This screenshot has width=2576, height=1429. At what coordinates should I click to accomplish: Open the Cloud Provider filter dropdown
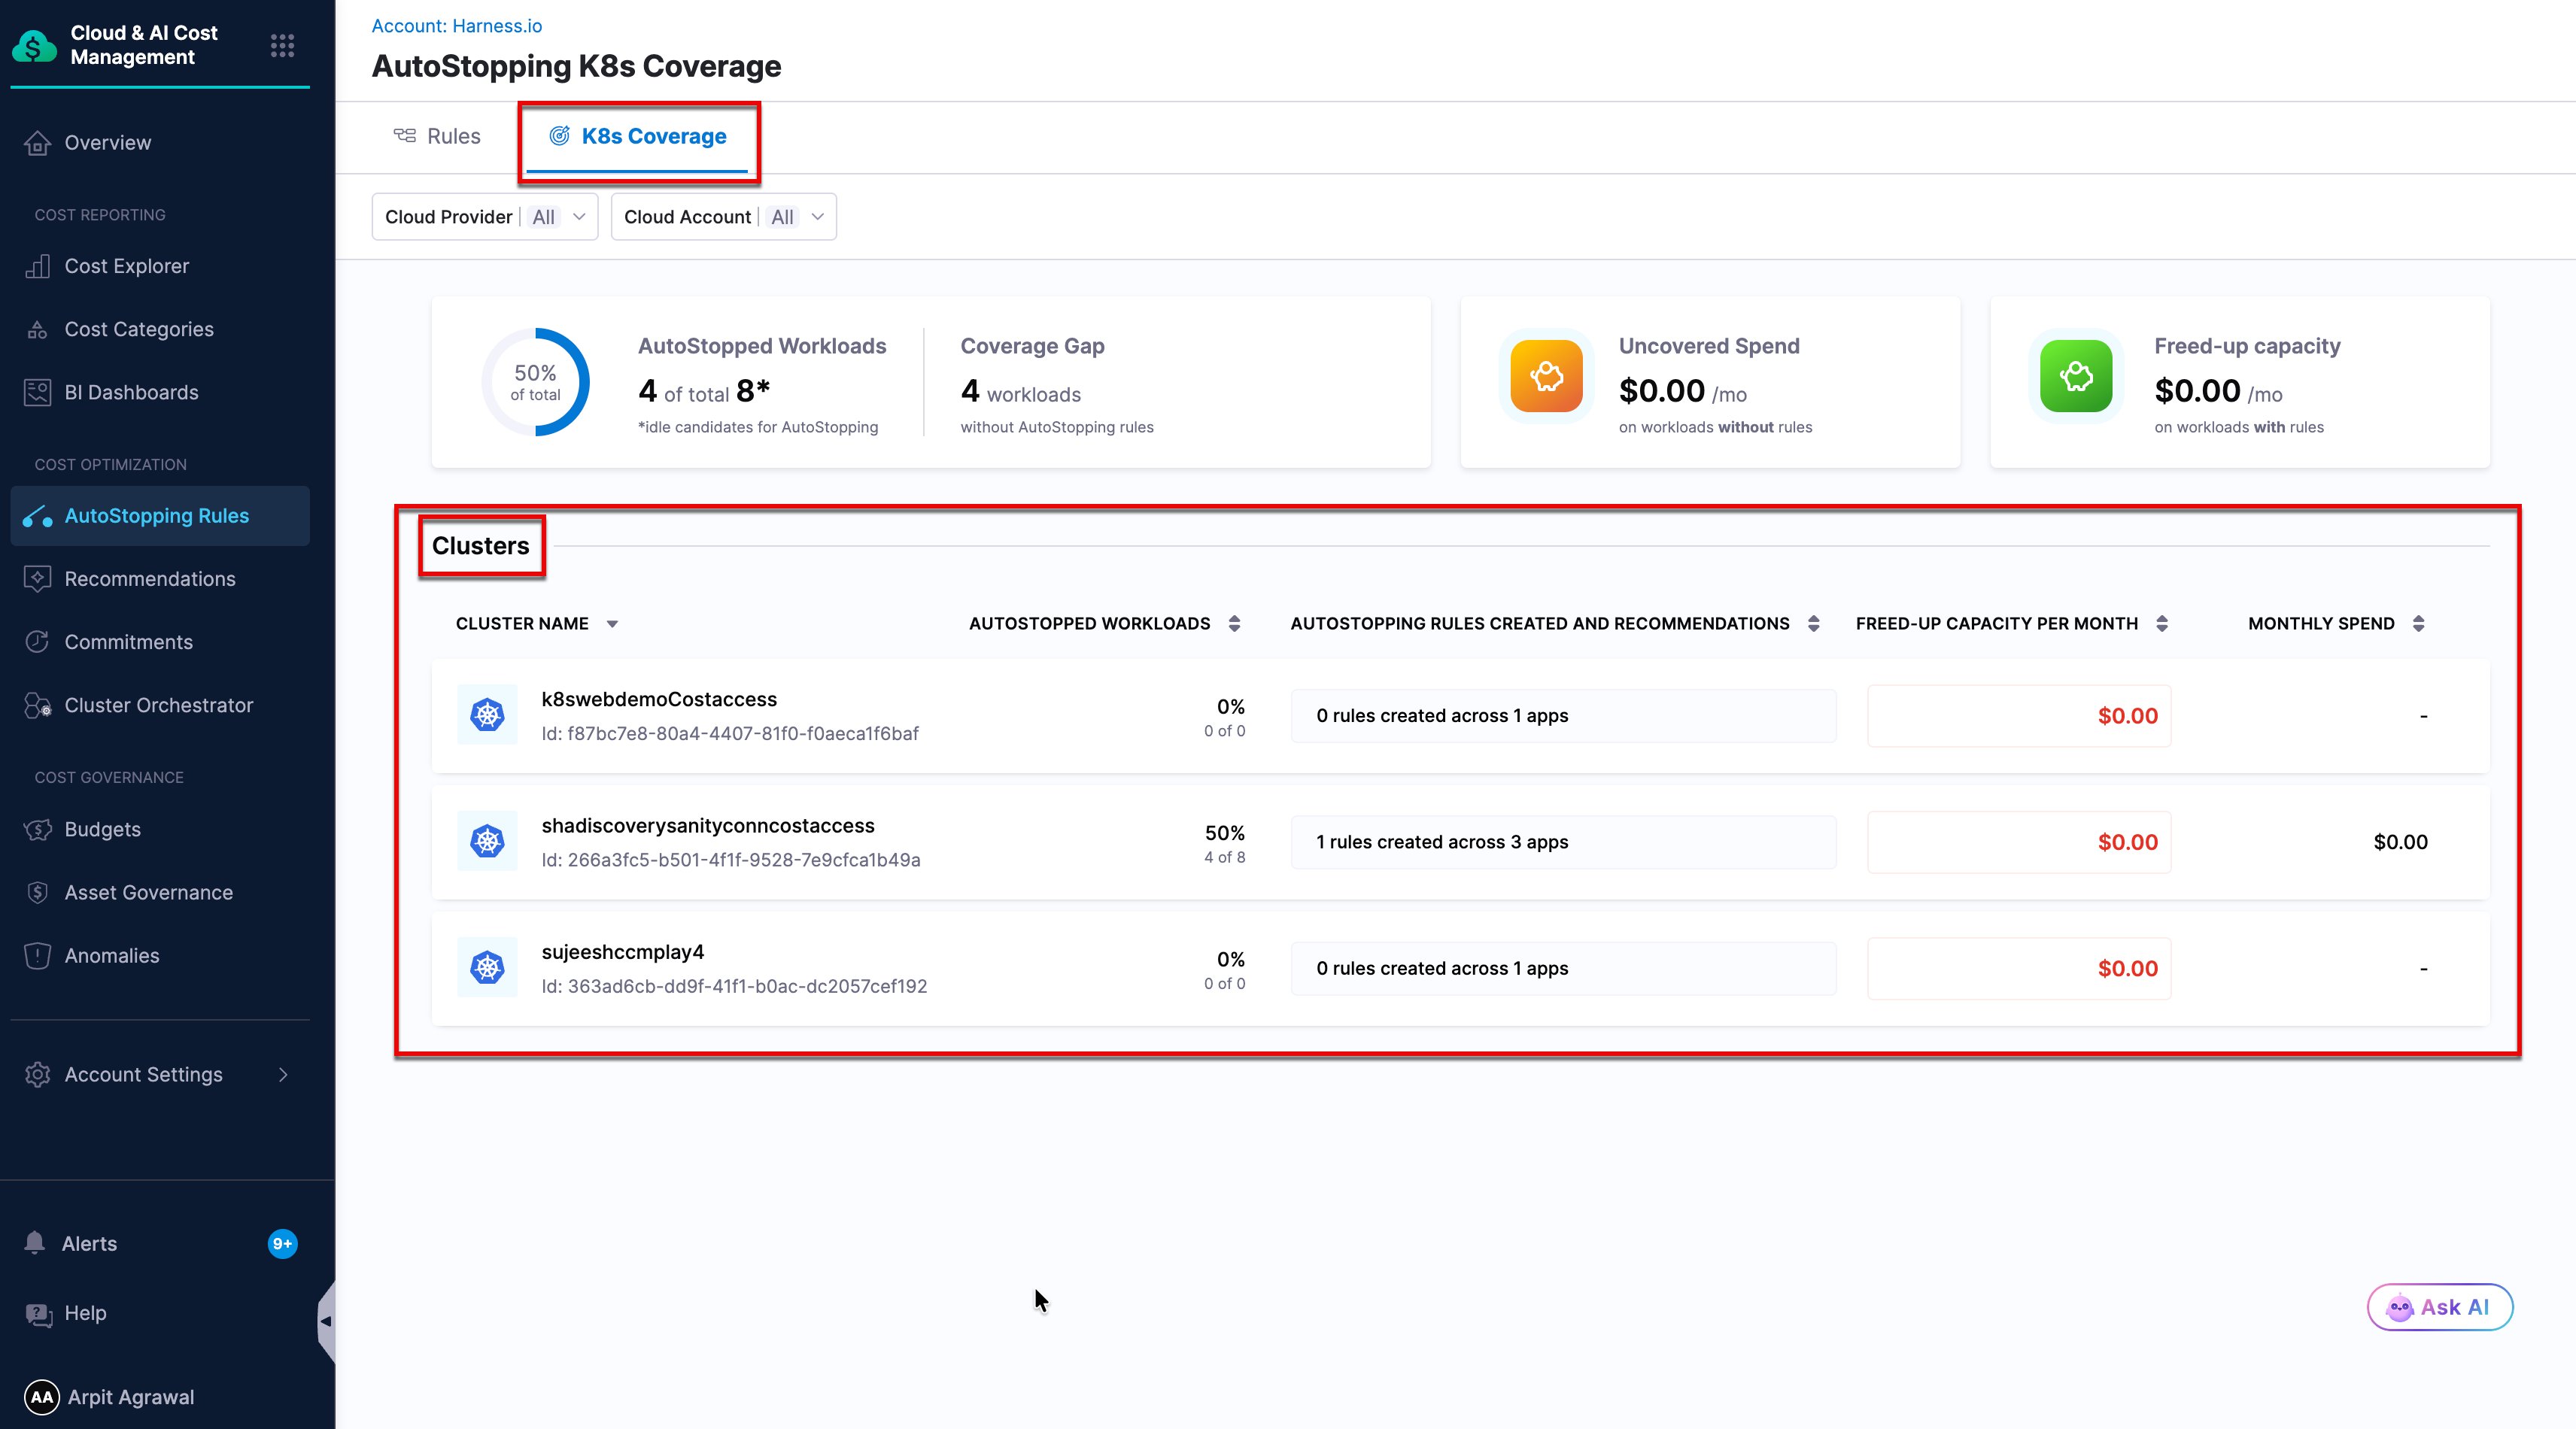[485, 217]
